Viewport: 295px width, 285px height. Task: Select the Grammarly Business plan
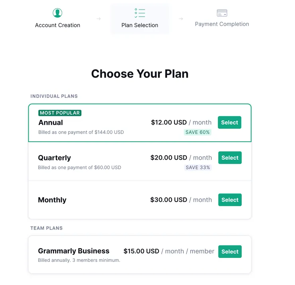pyautogui.click(x=230, y=251)
